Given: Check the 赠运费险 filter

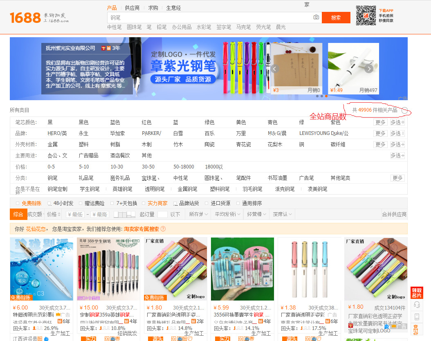Looking at the screenshot, I should click(81, 203).
